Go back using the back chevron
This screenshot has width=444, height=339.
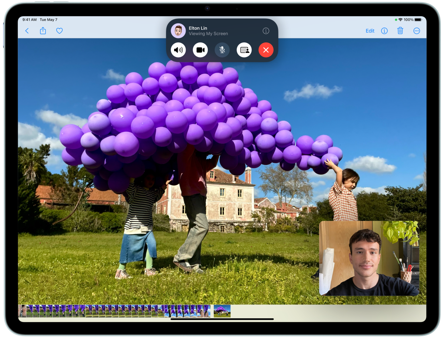tap(27, 31)
